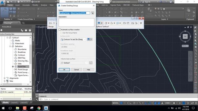Switch to the Layout1 tab

[15, 102]
